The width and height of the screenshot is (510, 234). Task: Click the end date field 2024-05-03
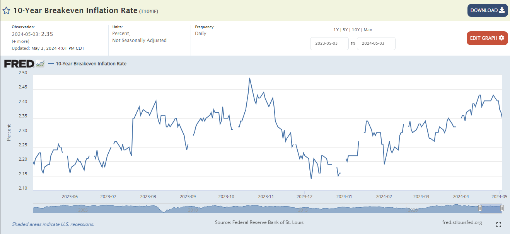tap(376, 44)
